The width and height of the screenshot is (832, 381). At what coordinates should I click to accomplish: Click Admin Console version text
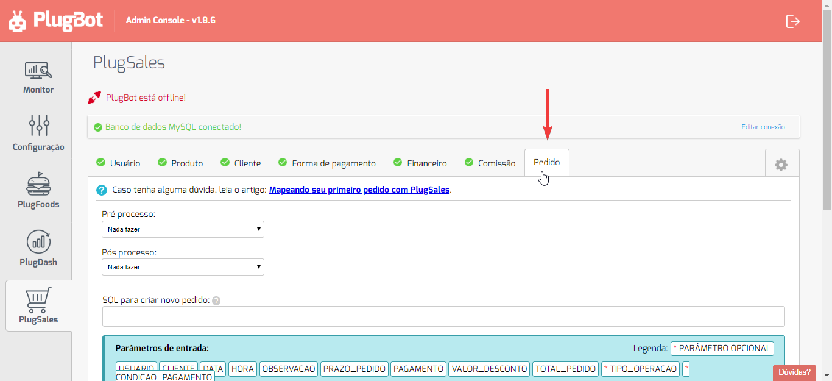pos(171,20)
